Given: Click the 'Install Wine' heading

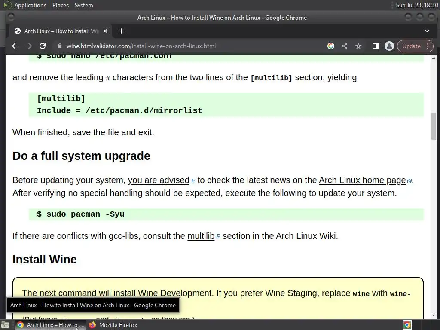Looking at the screenshot, I should click(45, 259).
